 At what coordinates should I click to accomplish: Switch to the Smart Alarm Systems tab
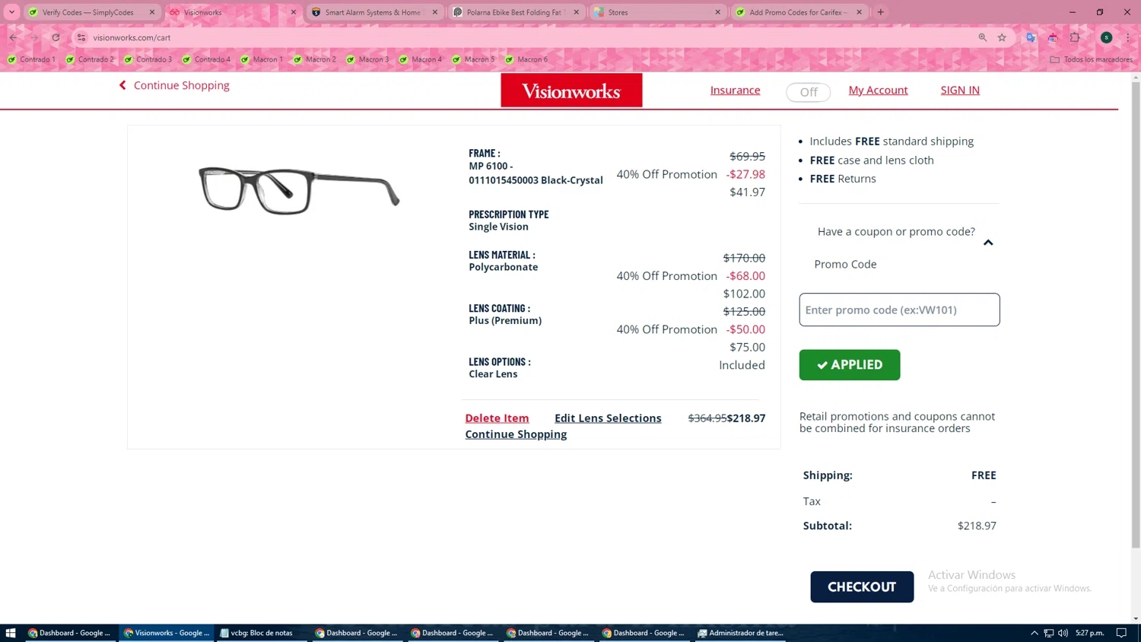coord(372,12)
